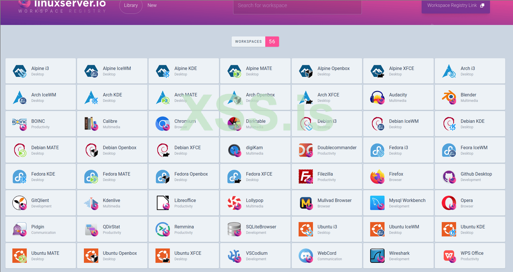513x272 pixels.
Task: Click the Ubuntu KDE label
Action: tap(473, 227)
